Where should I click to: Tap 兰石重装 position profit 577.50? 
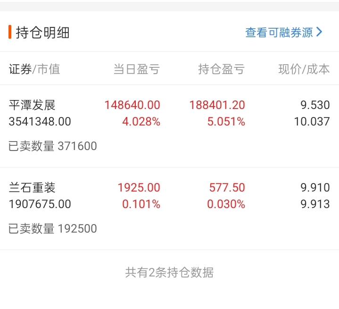[x=227, y=187]
